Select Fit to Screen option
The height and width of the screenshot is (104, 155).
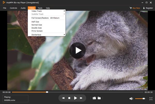tap(47, 31)
